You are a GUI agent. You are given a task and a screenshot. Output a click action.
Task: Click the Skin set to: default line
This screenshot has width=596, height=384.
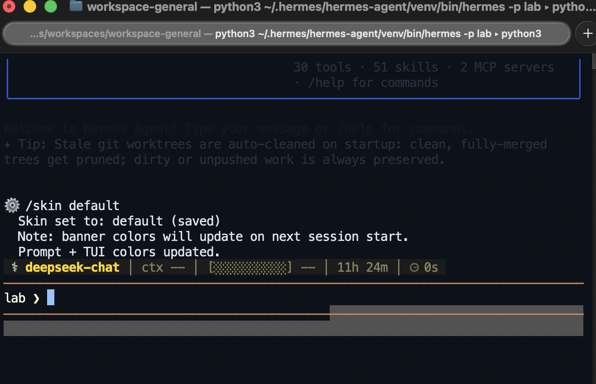pyautogui.click(x=119, y=221)
